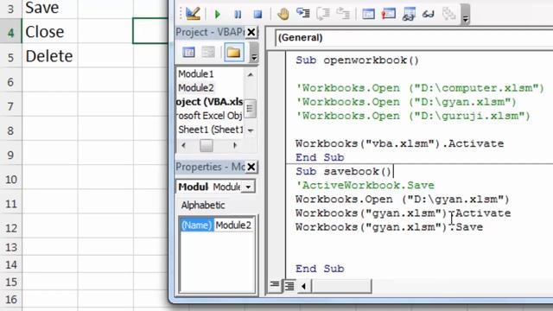The image size is (553, 311).
Task: Click project tree horizontal scroll thumb
Action: (207, 145)
